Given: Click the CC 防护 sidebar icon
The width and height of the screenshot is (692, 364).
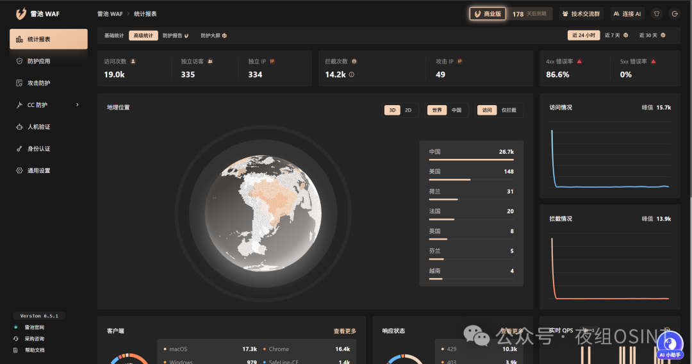Looking at the screenshot, I should 19,105.
